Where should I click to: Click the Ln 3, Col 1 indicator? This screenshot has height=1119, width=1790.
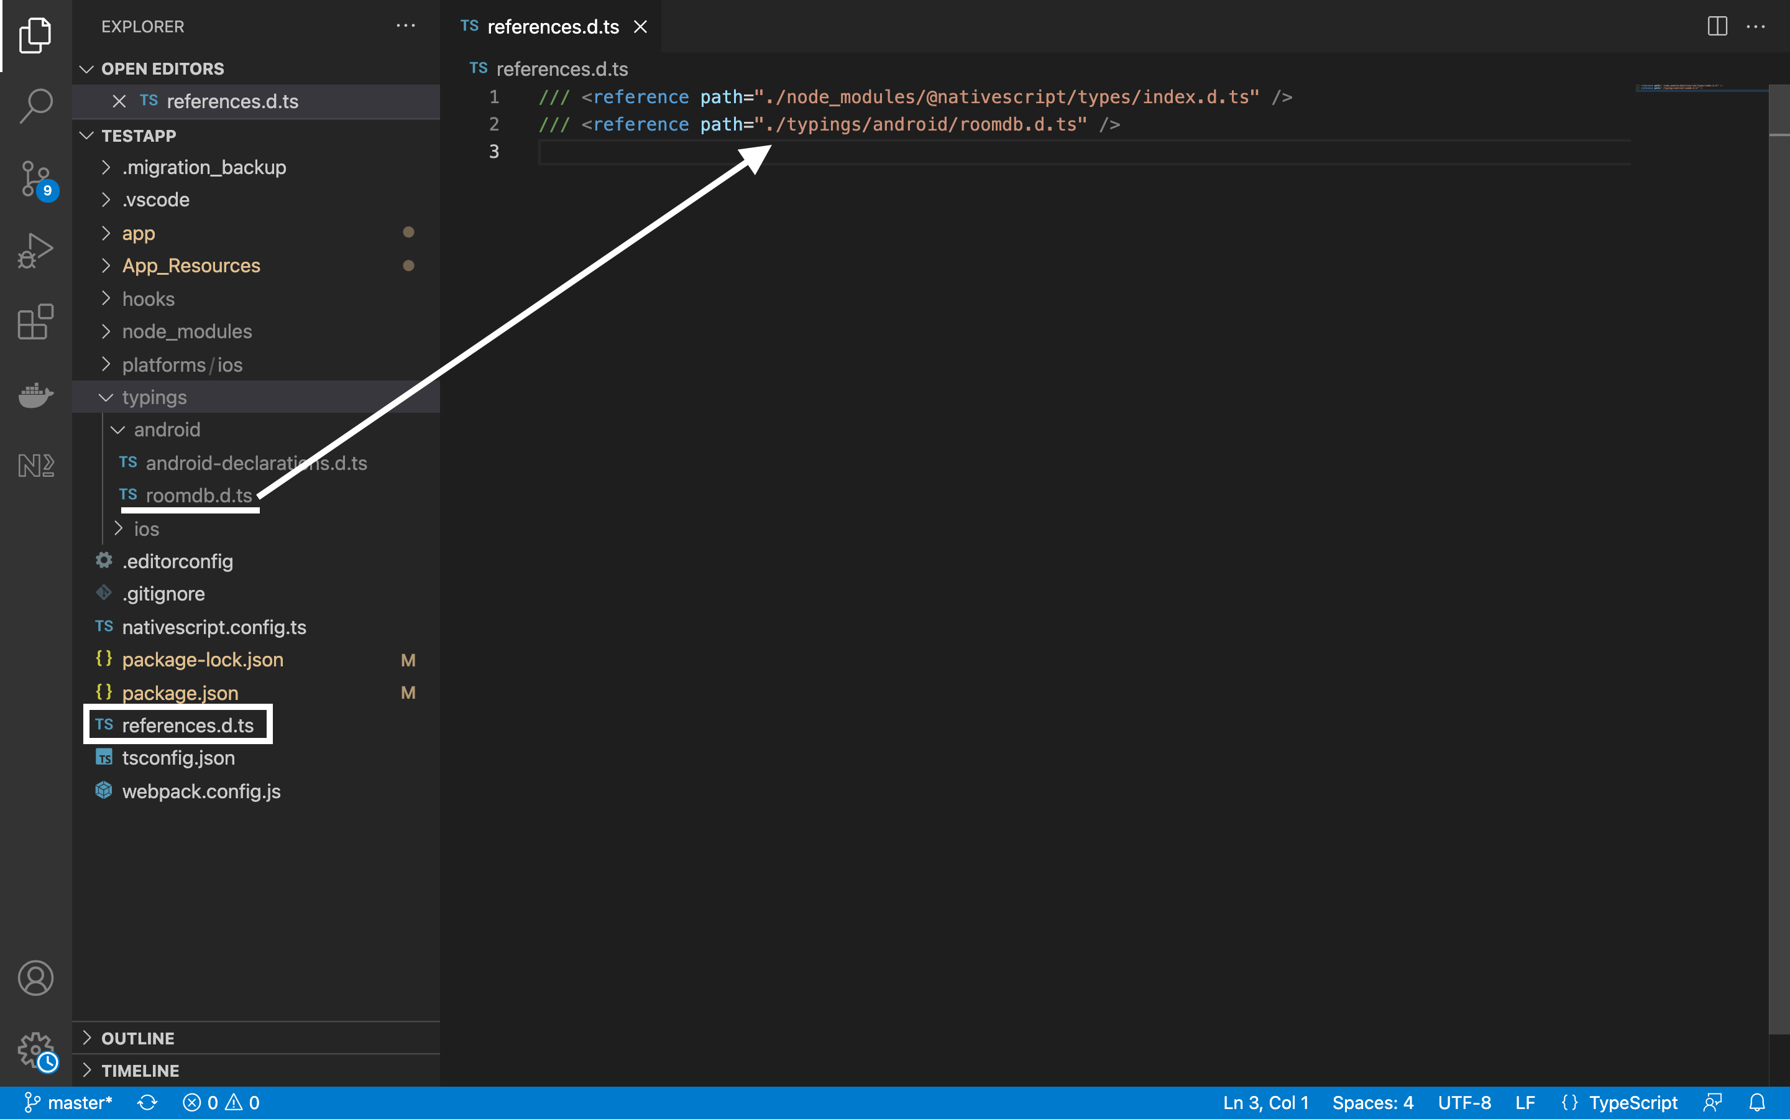pyautogui.click(x=1265, y=1103)
